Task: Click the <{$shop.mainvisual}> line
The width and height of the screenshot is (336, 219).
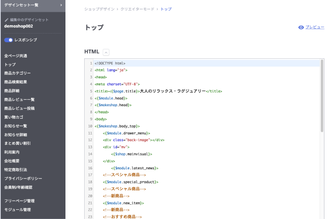Action: (132, 154)
